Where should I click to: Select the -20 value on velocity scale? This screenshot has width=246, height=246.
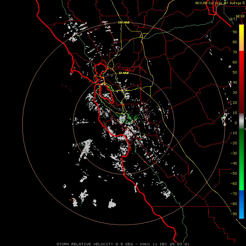tap(234, 143)
